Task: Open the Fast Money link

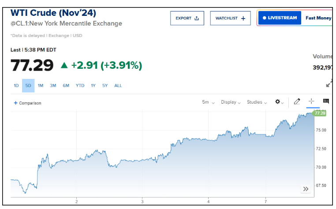Action: 318,18
